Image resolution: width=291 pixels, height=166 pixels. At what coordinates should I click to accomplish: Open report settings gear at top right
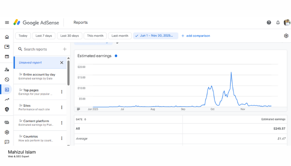pos(286,36)
